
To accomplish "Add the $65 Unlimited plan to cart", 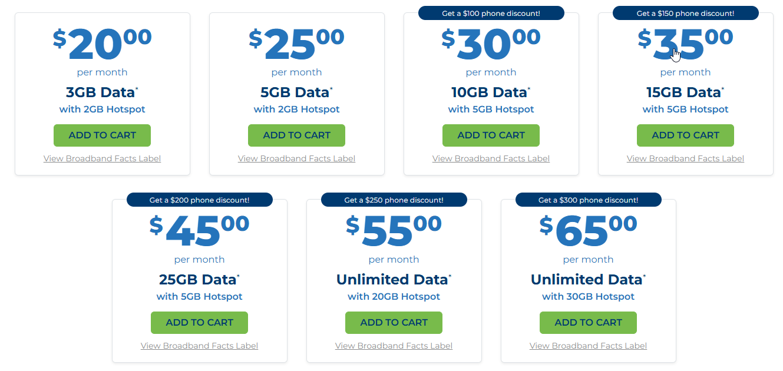I will [588, 323].
